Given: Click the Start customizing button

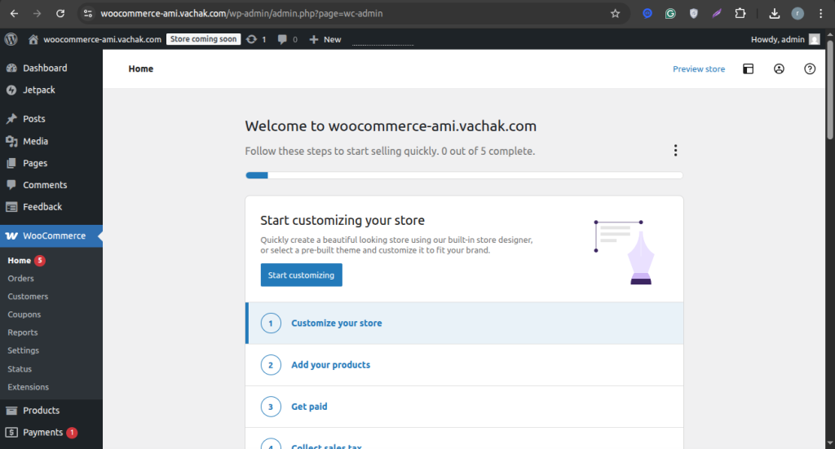Looking at the screenshot, I should 302,275.
